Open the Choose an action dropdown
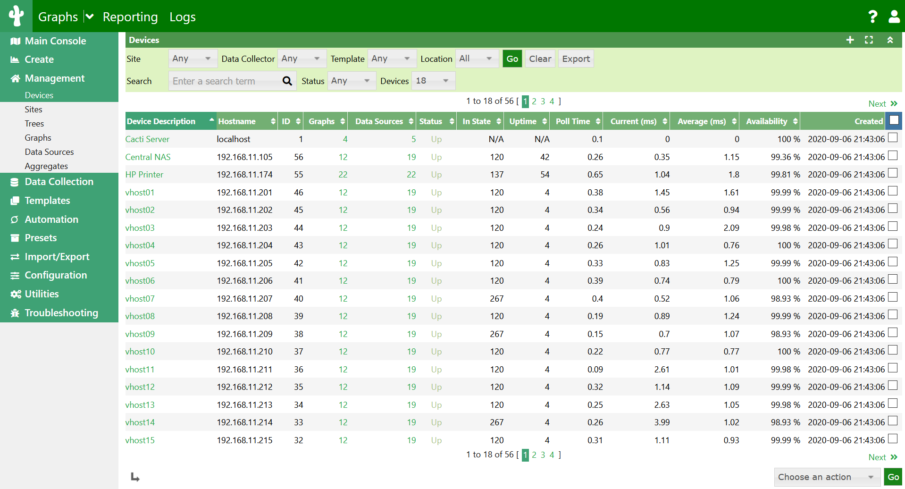 click(x=826, y=477)
